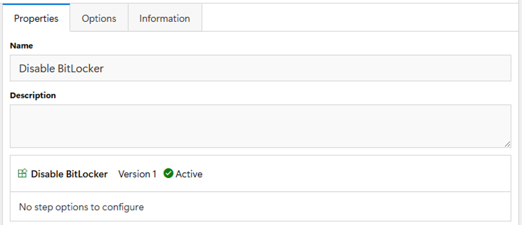Click the Description box resize grip
The height and width of the screenshot is (225, 522).
508,144
